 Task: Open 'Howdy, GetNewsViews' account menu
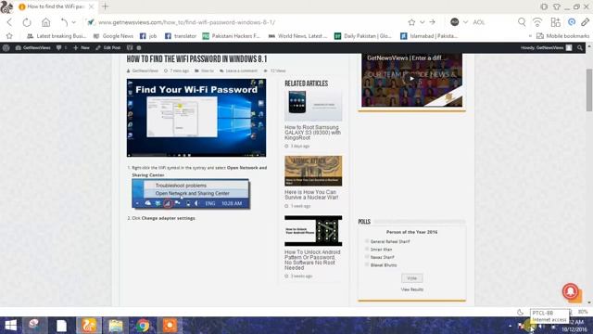pos(546,47)
